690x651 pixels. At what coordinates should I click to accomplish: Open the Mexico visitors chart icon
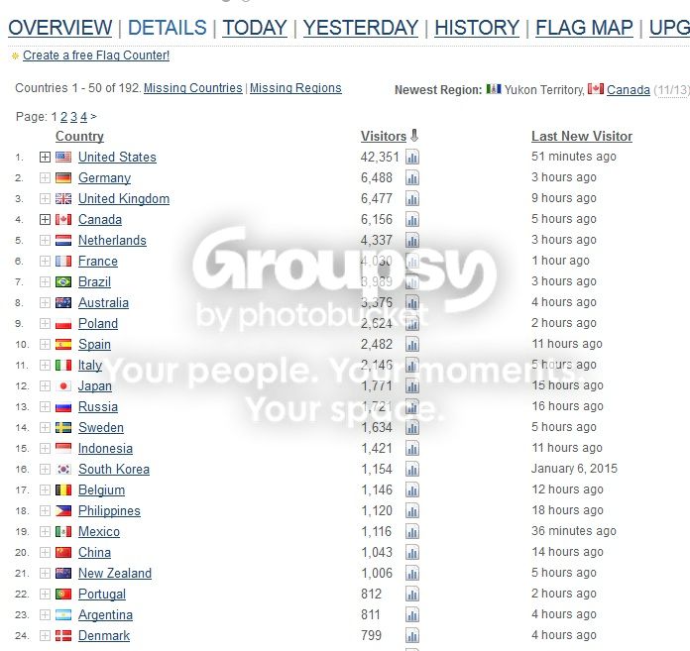[412, 532]
